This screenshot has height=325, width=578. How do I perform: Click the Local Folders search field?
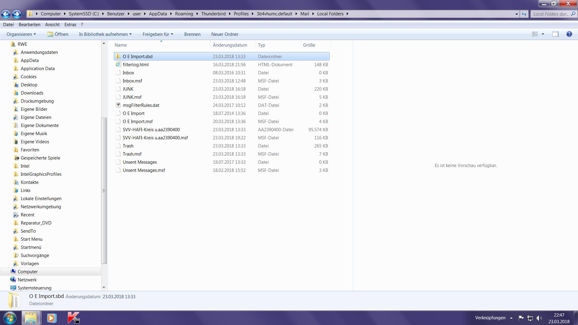tap(550, 14)
